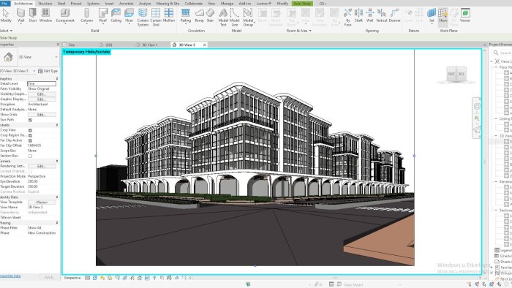This screenshot has width=512, height=288.
Task: Collapse the Identity Data properties group
Action: pyautogui.click(x=57, y=197)
